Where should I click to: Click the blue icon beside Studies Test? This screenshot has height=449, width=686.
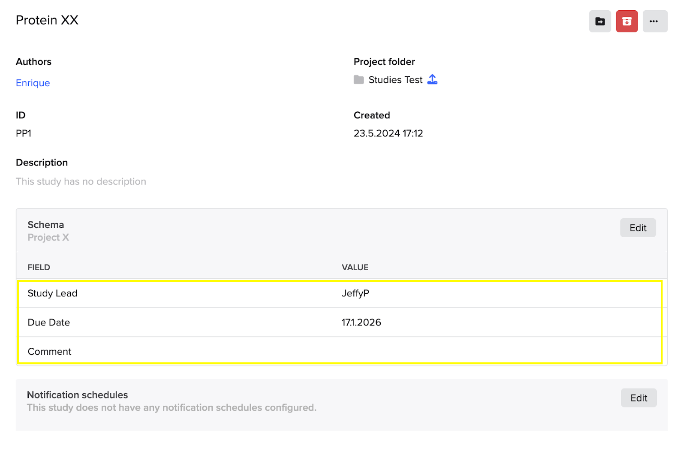(432, 80)
